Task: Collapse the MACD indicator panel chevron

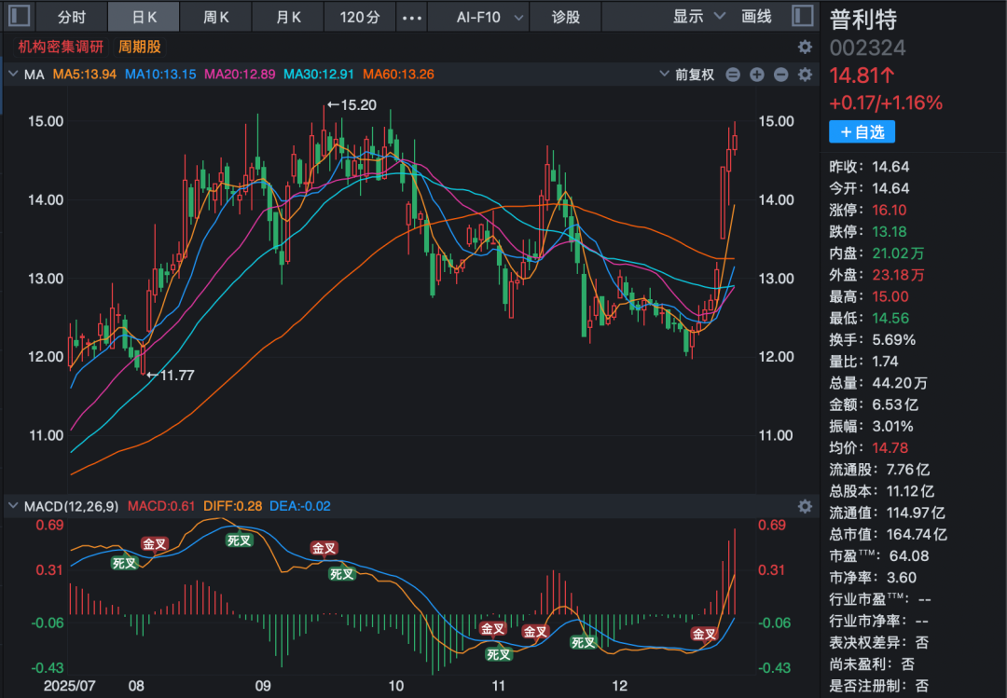Action: [x=13, y=506]
